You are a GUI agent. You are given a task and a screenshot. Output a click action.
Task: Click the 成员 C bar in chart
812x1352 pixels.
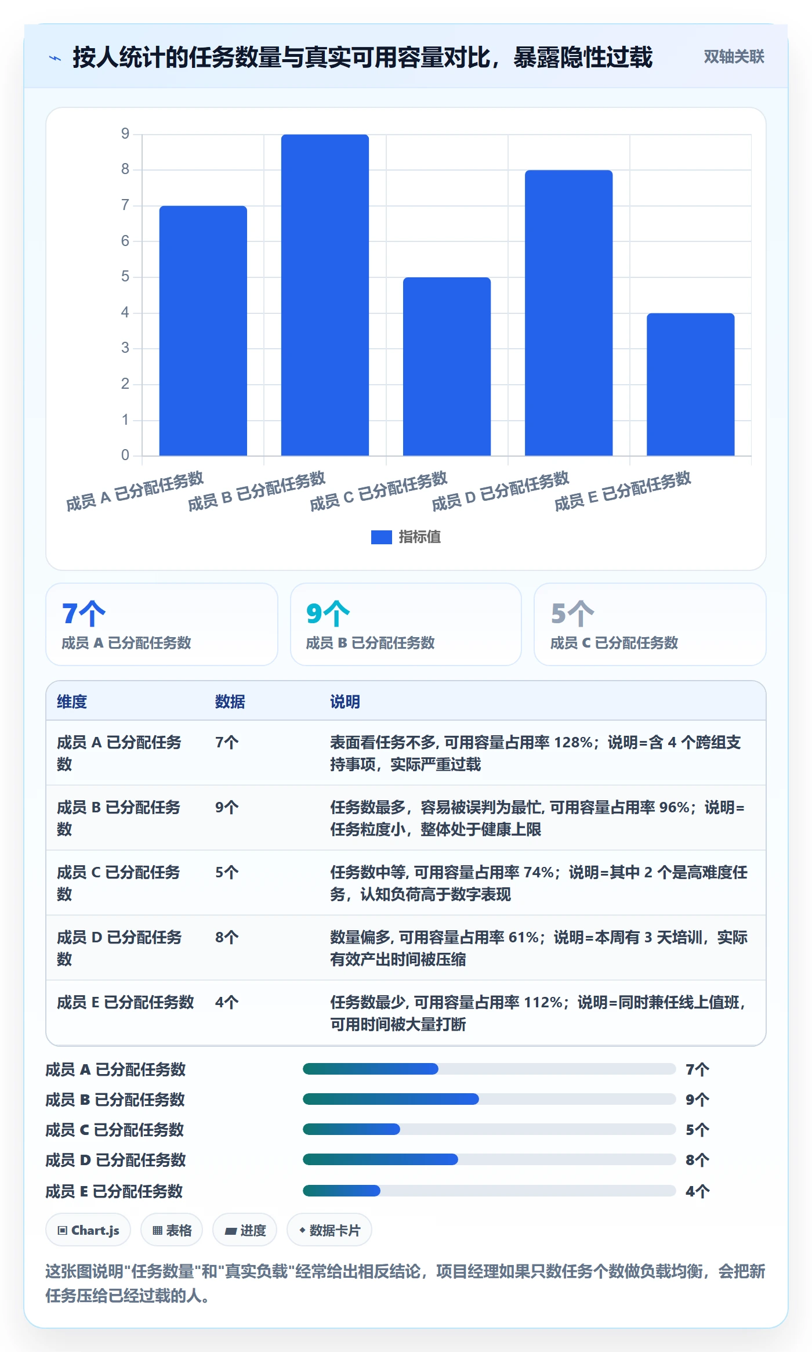[447, 367]
